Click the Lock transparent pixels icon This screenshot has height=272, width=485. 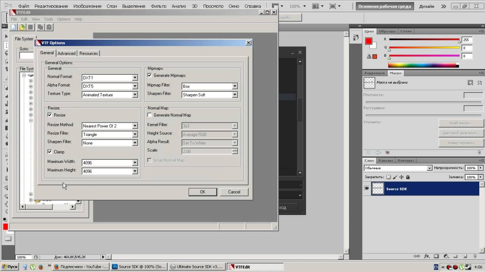tap(388, 177)
